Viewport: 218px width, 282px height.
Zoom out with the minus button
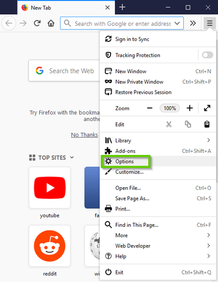pos(150,108)
